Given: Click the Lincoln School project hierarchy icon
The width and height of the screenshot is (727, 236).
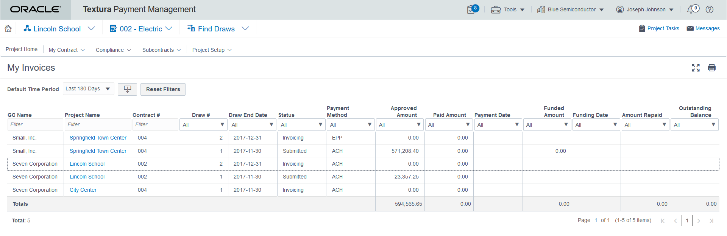Looking at the screenshot, I should point(27,28).
